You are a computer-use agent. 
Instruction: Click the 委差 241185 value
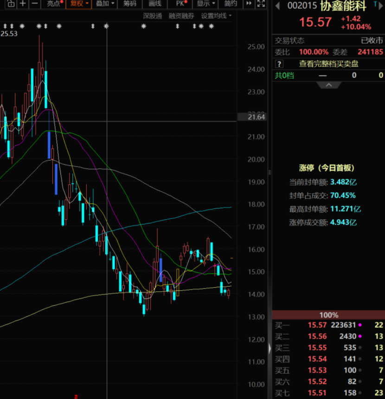point(370,52)
